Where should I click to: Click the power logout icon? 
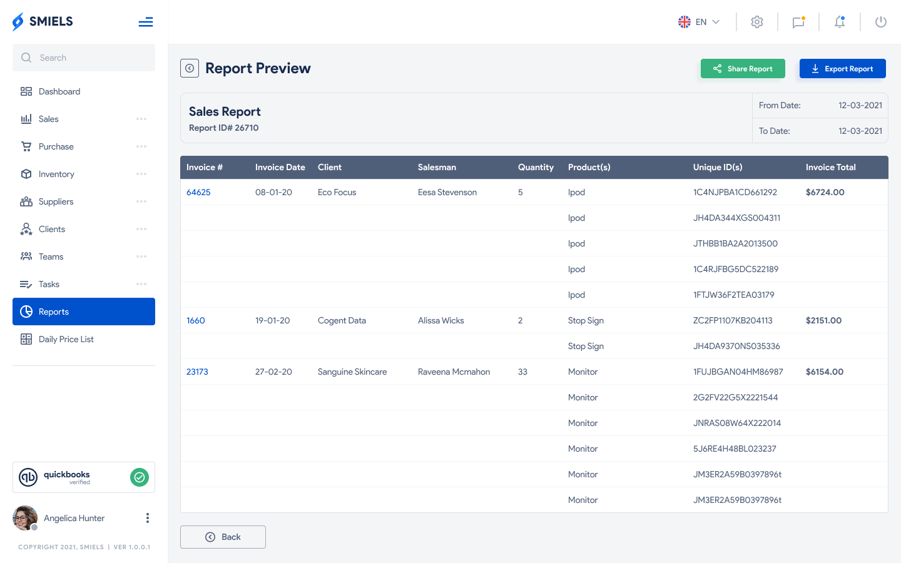[881, 22]
